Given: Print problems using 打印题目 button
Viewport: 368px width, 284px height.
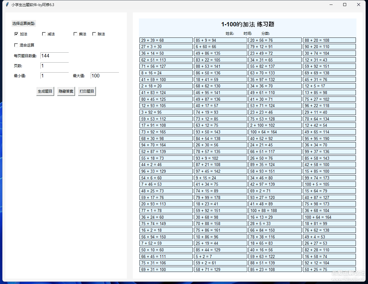Looking at the screenshot, I should click(x=87, y=91).
